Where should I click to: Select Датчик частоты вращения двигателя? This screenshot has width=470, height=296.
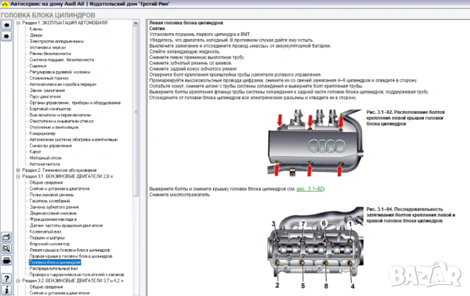(66, 225)
